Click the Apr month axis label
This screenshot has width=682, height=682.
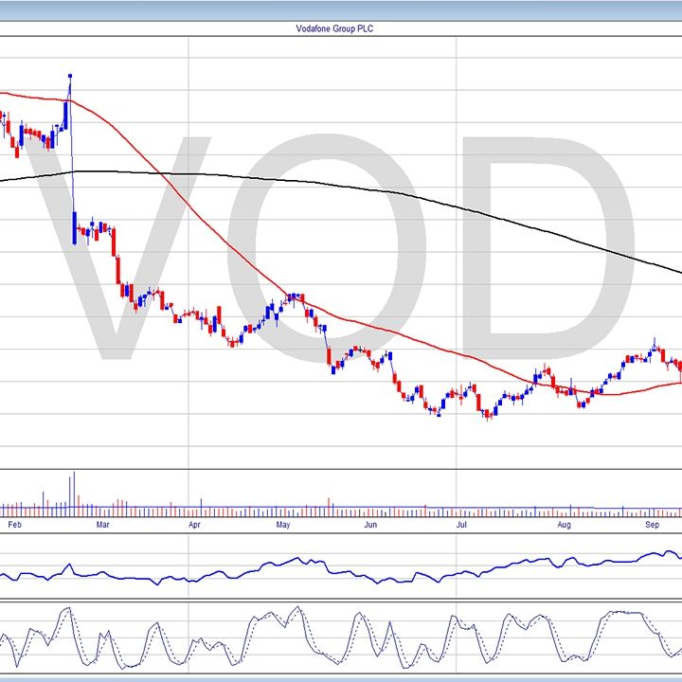tap(194, 523)
